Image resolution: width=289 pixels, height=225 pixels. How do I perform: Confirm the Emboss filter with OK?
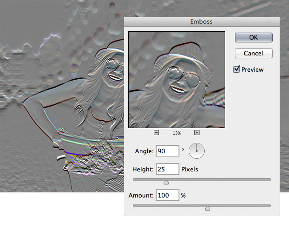click(254, 38)
